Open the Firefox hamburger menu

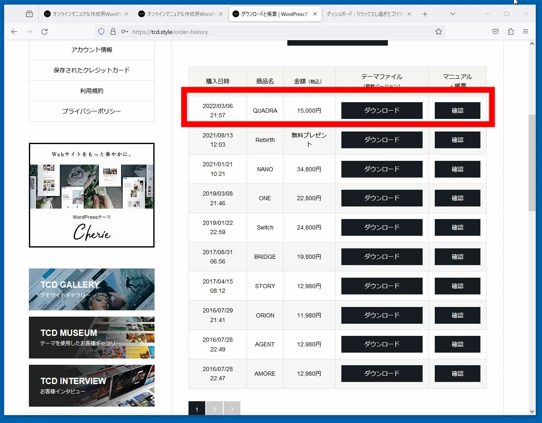coord(526,32)
